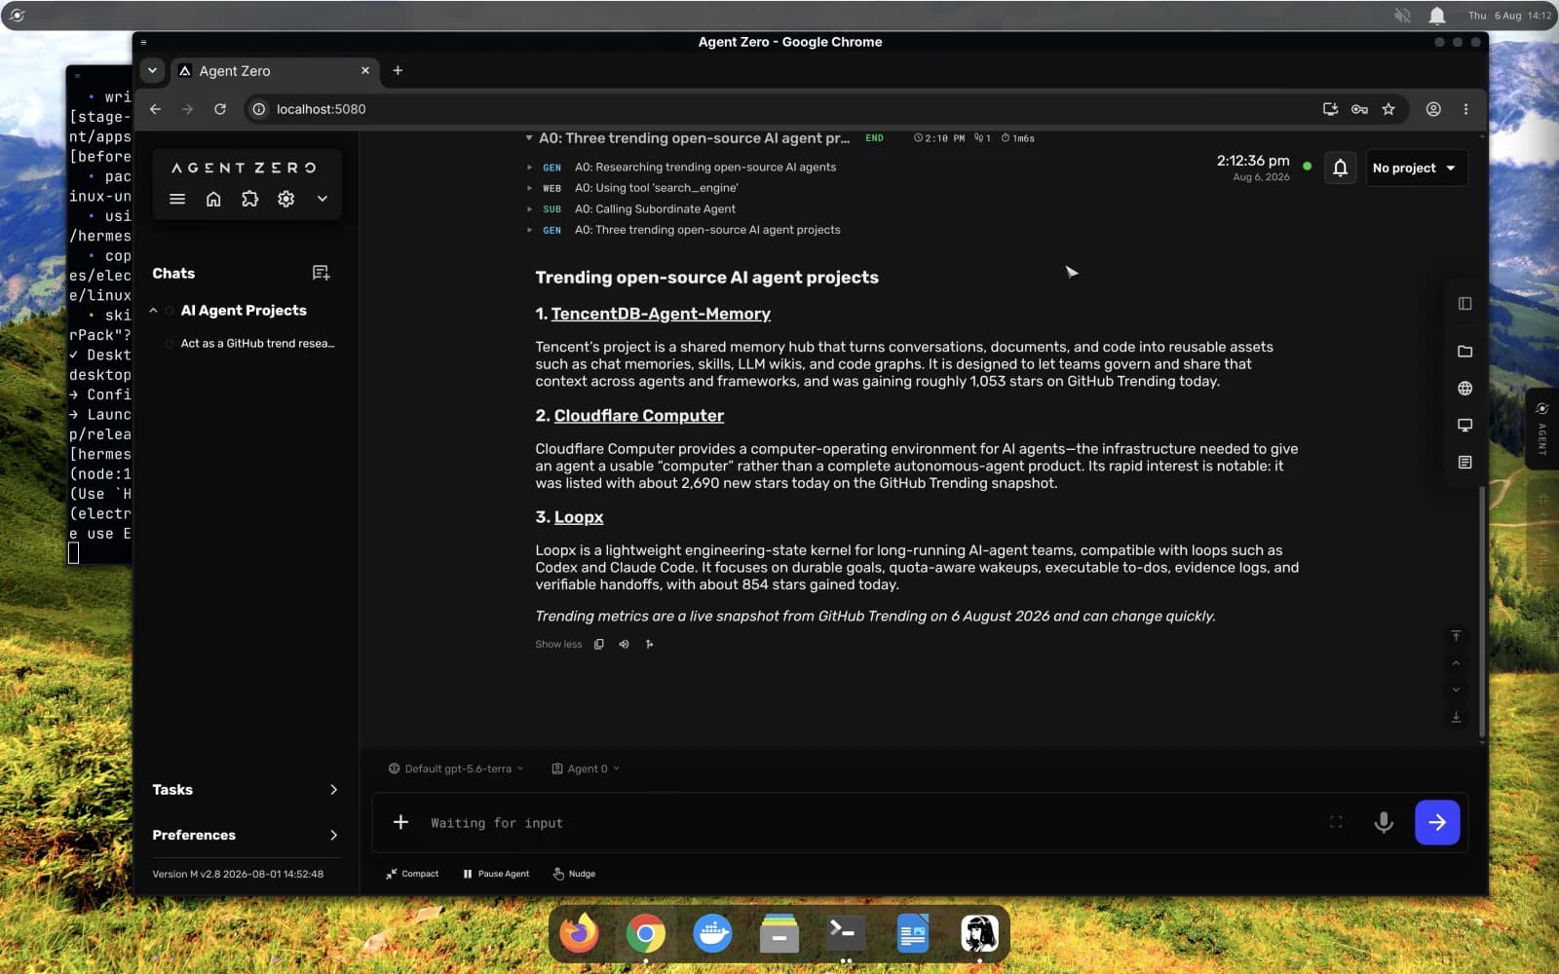Open the Cloudflare Computer link

click(639, 416)
